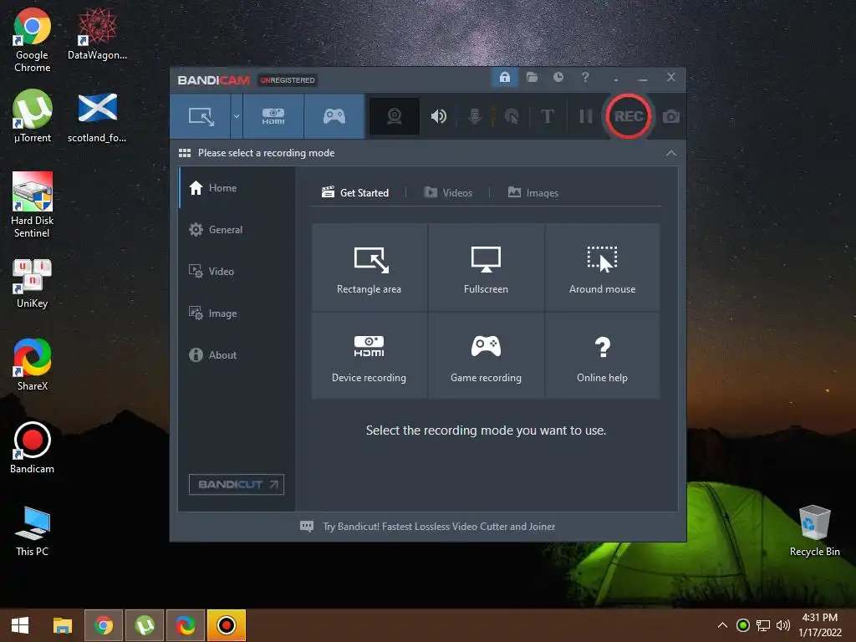
Task: Select rectangle screen recording mode in toolbar
Action: (201, 116)
